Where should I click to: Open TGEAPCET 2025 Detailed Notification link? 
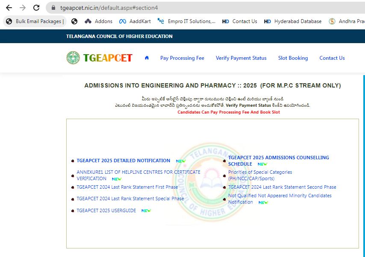pyautogui.click(x=124, y=161)
